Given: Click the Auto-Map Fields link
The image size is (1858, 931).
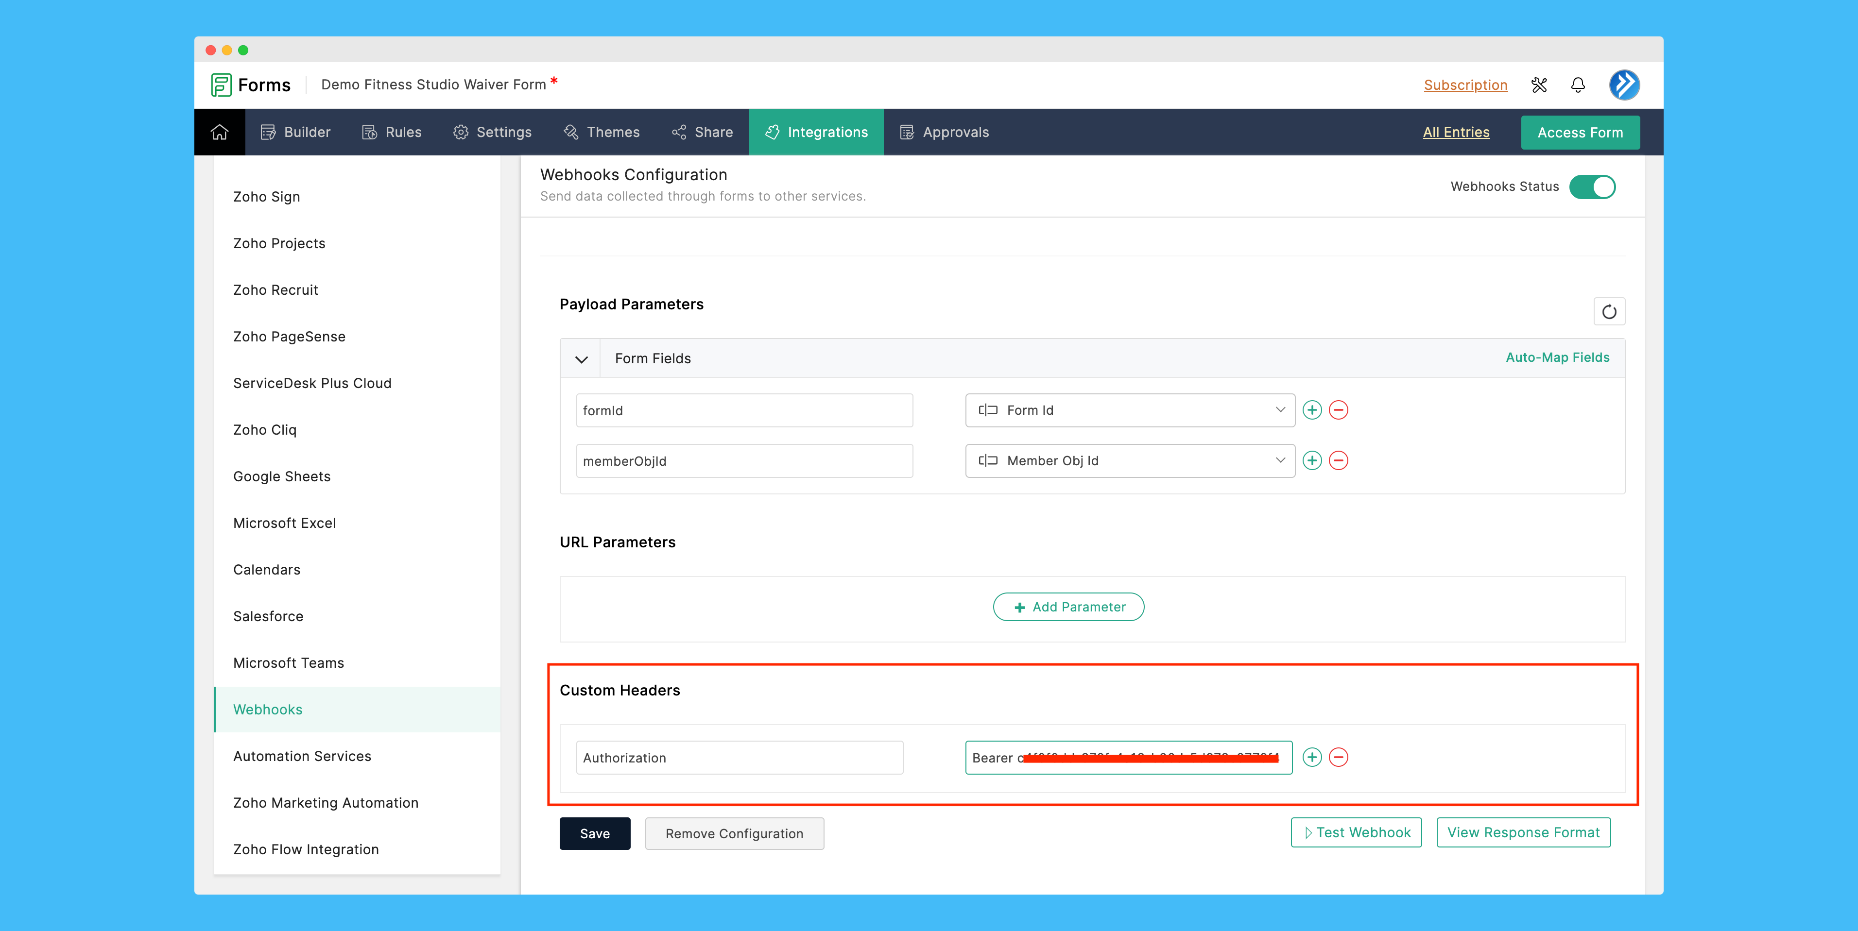Looking at the screenshot, I should point(1556,357).
